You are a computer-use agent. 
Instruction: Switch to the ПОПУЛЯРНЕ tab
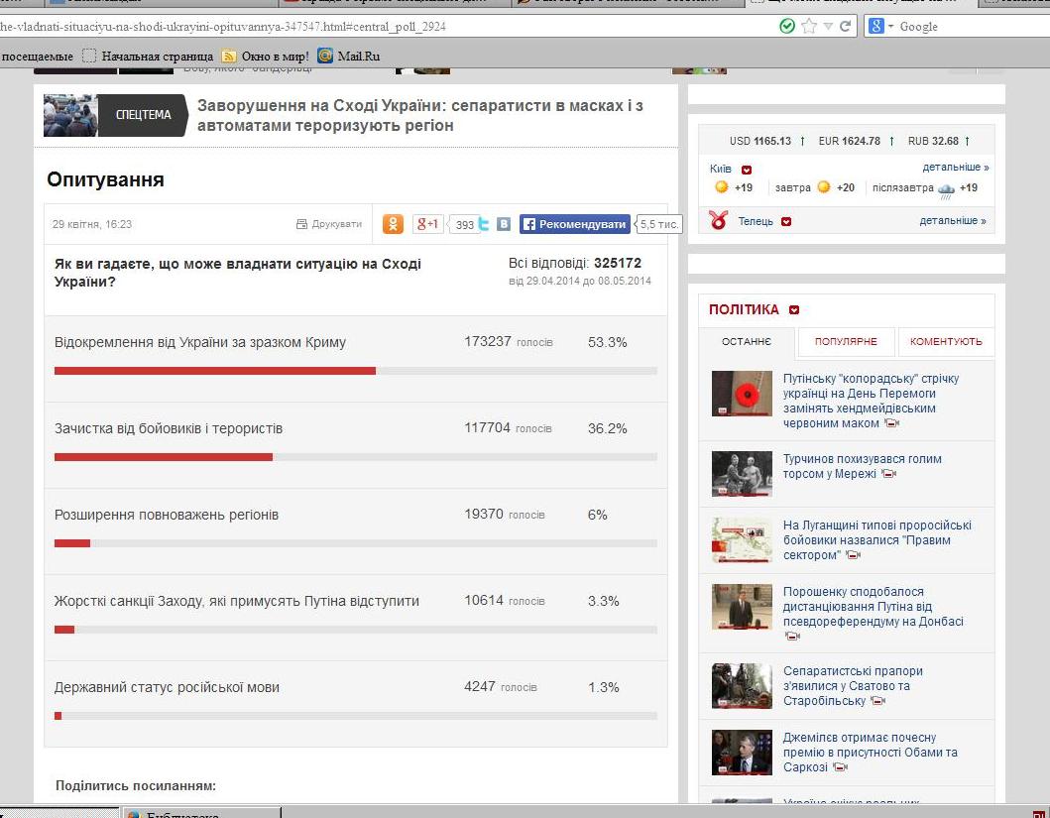[846, 342]
